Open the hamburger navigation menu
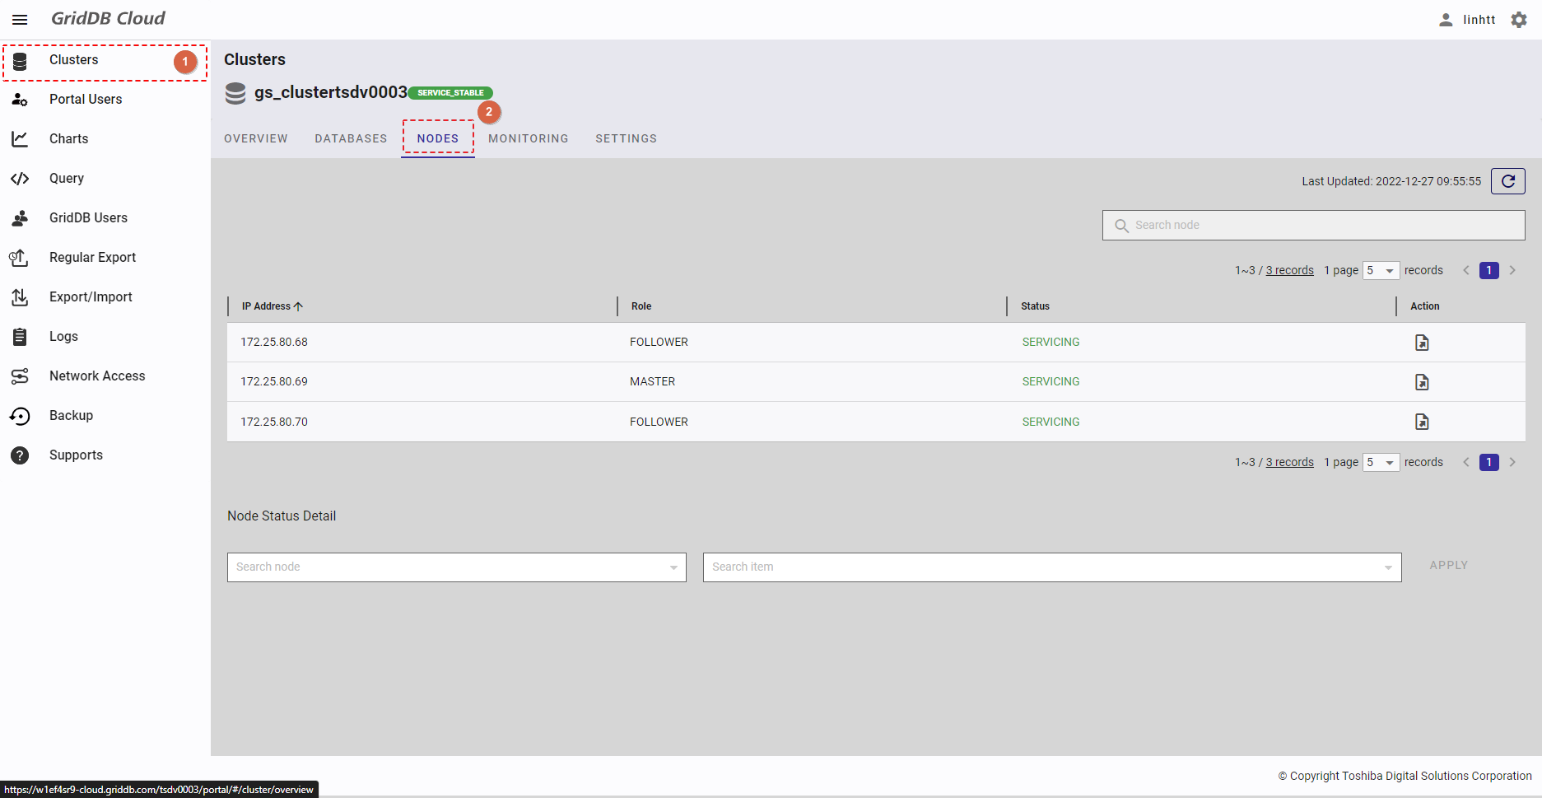Viewport: 1542px width, 798px height. [20, 20]
